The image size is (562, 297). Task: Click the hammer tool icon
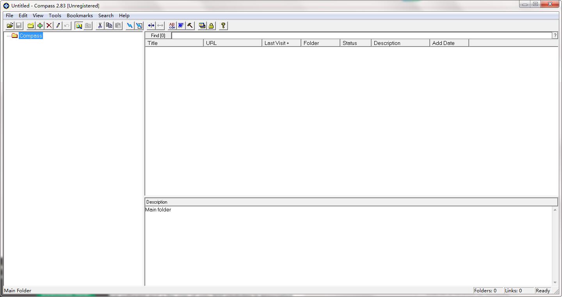[x=190, y=26]
